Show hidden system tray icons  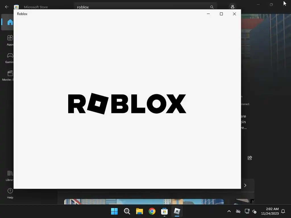coord(229,211)
